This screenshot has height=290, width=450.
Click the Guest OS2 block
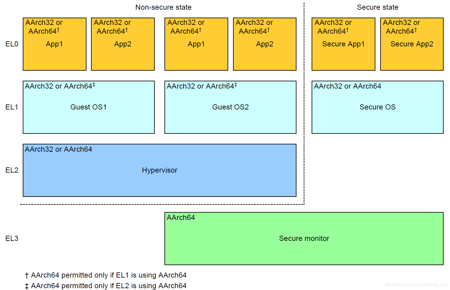click(x=230, y=107)
